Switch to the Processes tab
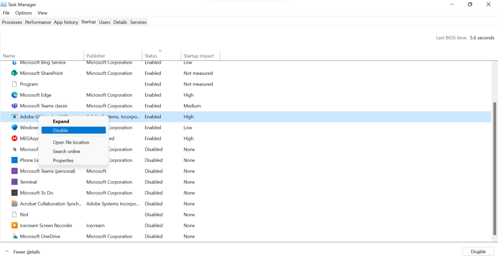The height and width of the screenshot is (260, 498). (12, 22)
